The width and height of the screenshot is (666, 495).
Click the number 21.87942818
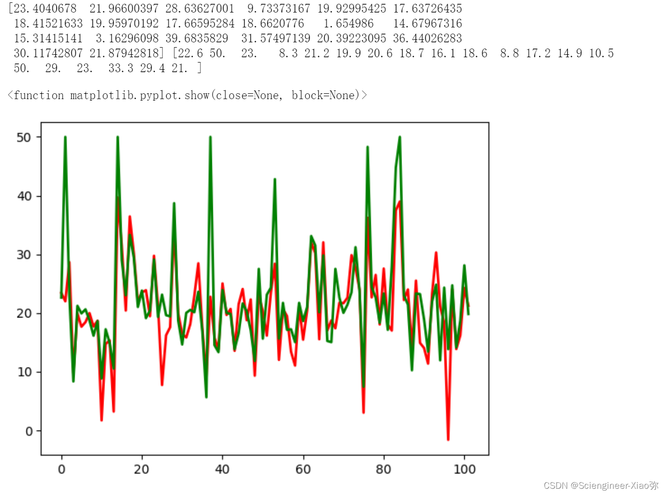[124, 53]
